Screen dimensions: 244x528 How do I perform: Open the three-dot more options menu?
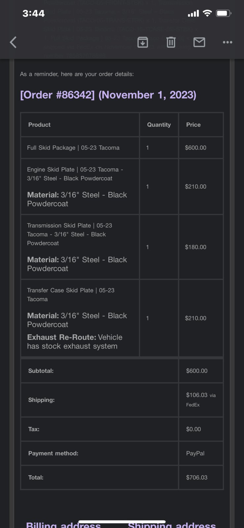pos(227,42)
